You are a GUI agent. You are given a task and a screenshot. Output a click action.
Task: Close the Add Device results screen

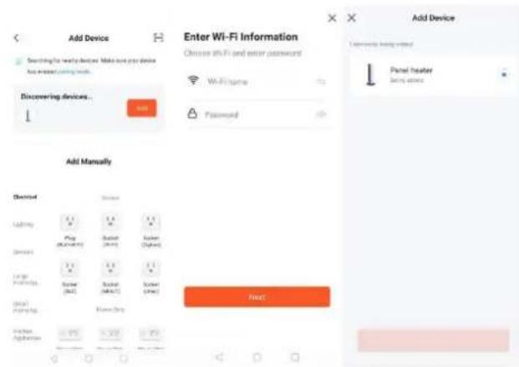[x=352, y=18]
